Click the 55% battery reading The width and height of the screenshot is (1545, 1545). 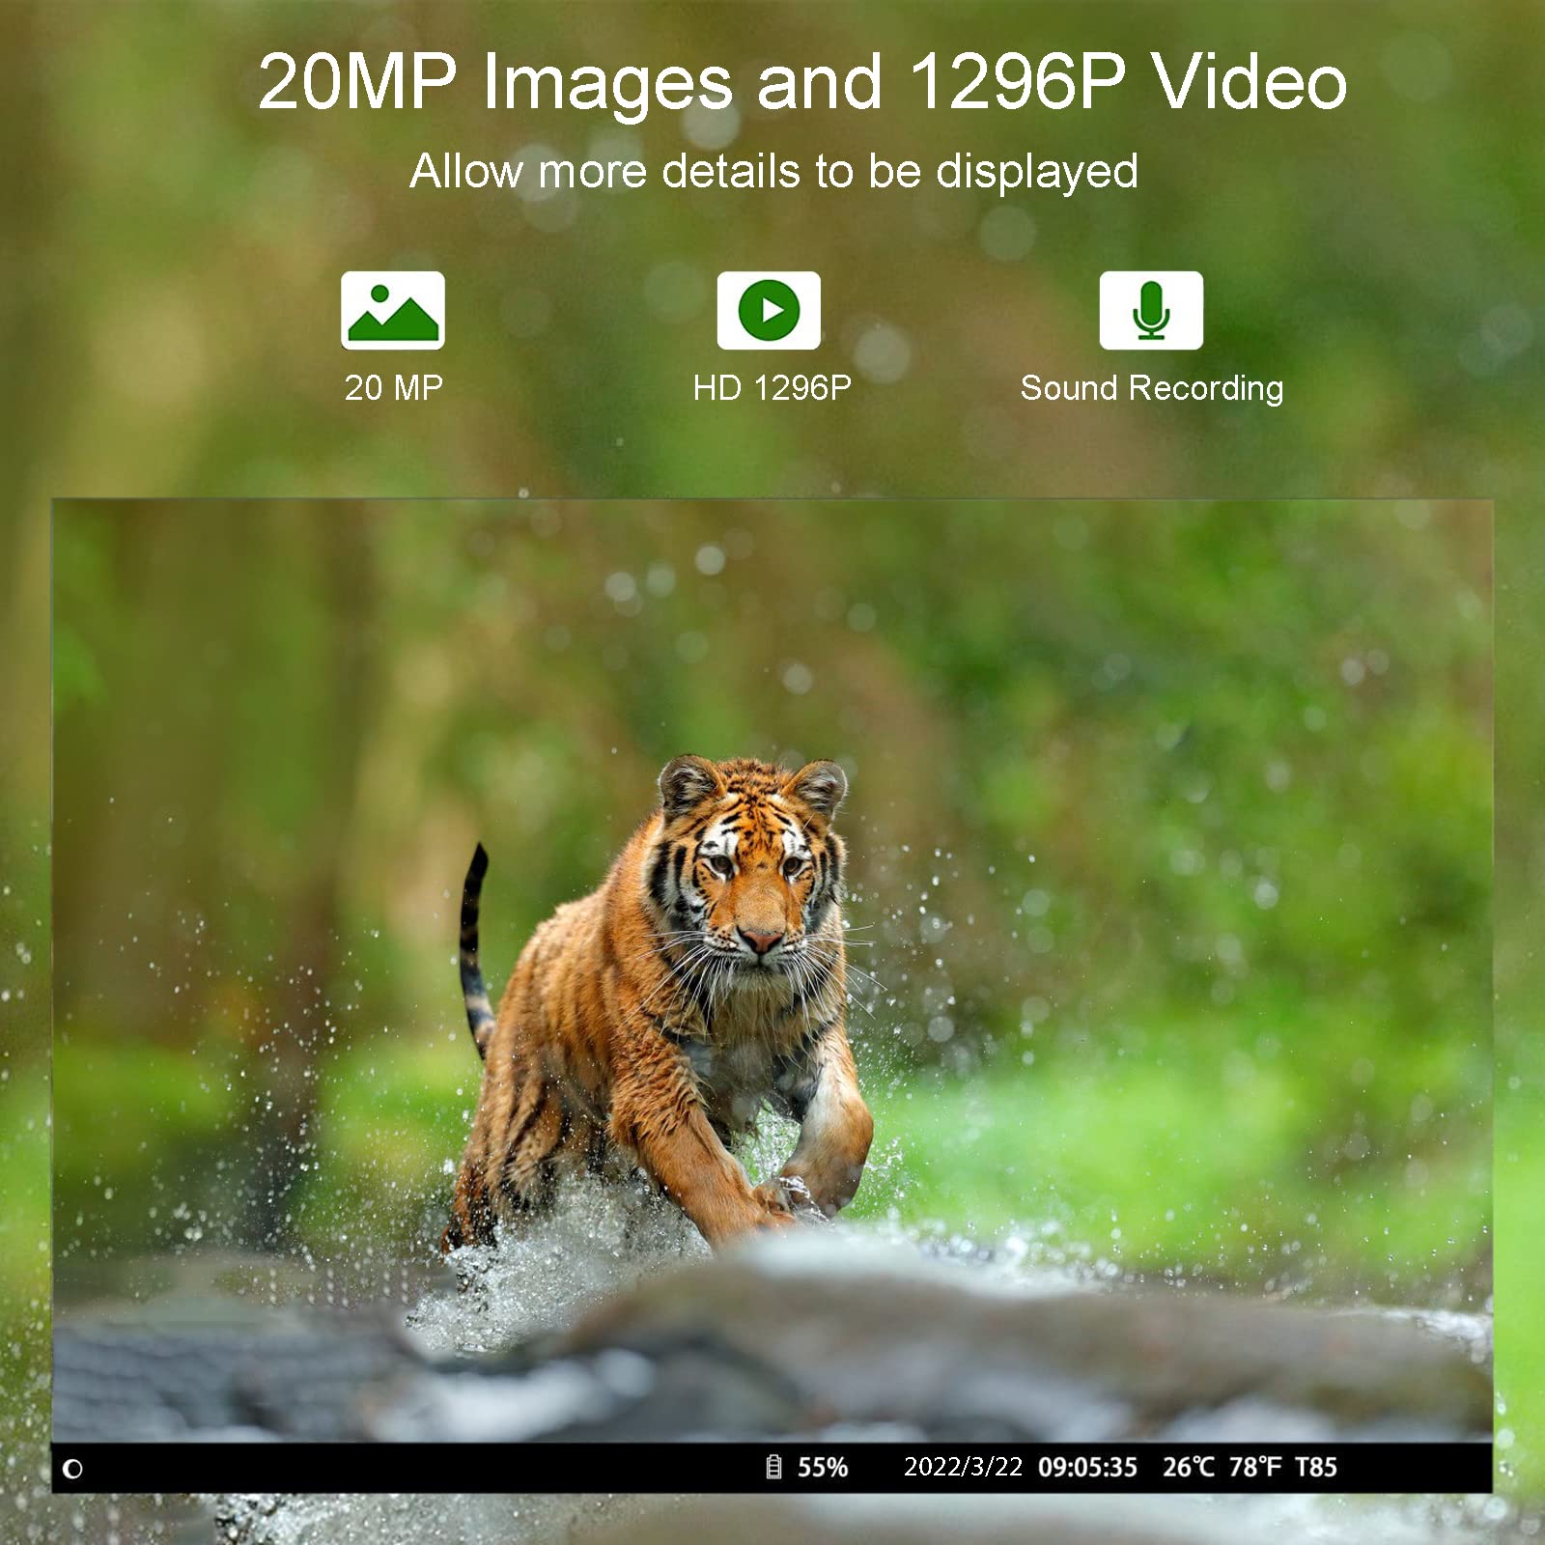(x=823, y=1467)
